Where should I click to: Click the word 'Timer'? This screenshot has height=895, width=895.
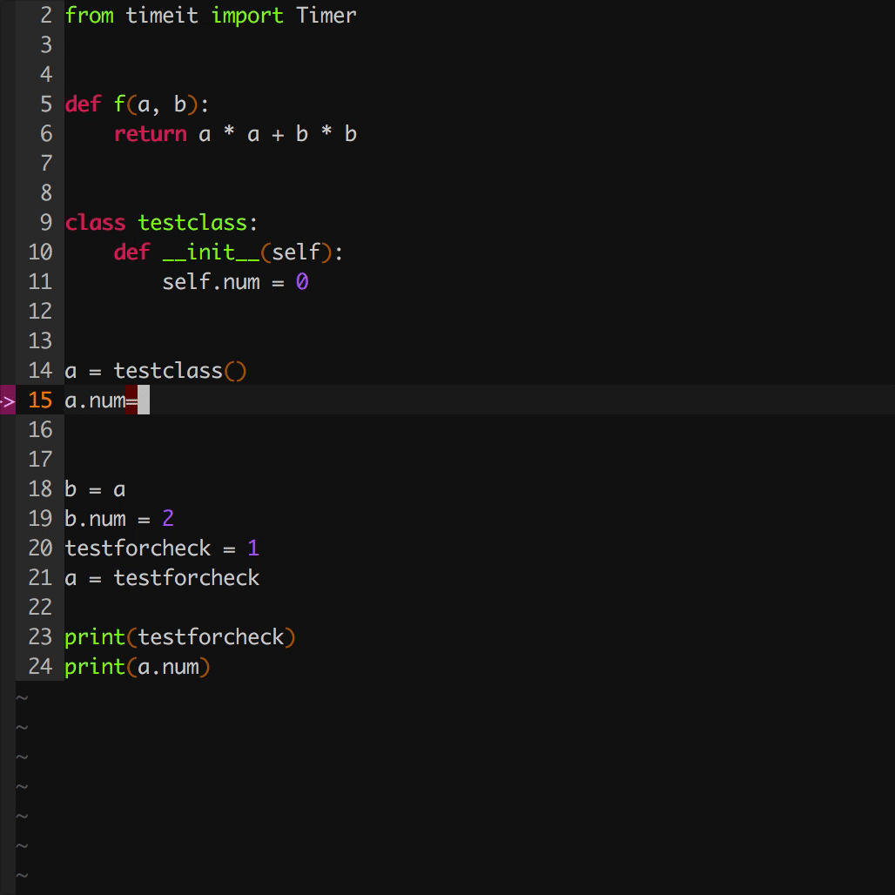[326, 16]
